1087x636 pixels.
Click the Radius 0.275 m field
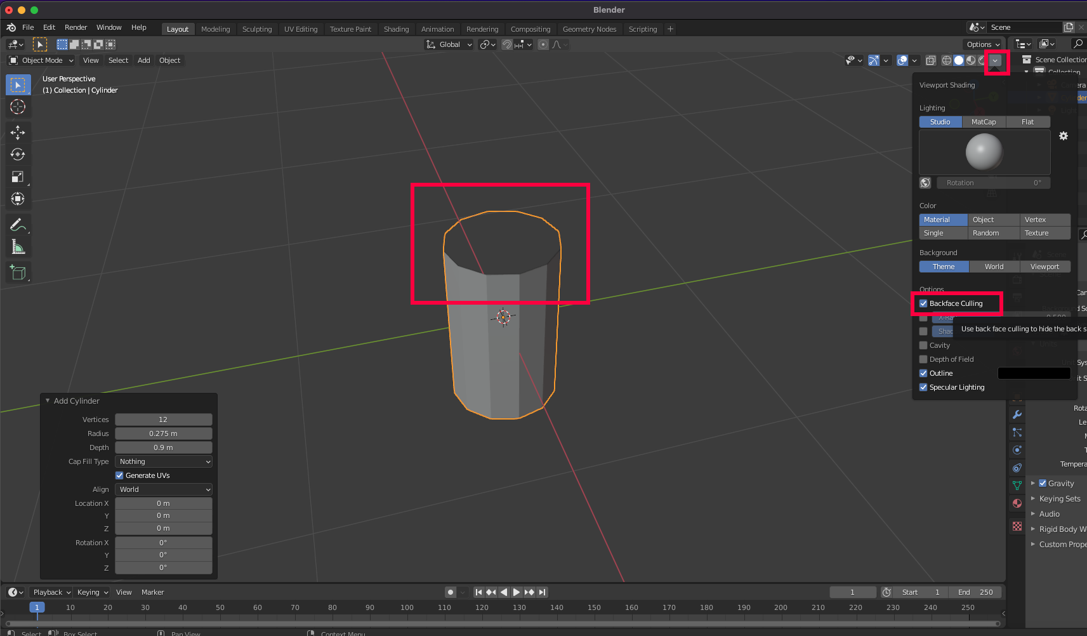pos(164,434)
